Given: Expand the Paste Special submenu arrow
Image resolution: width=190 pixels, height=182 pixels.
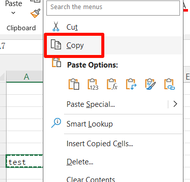Looking at the screenshot, I should click(175, 104).
